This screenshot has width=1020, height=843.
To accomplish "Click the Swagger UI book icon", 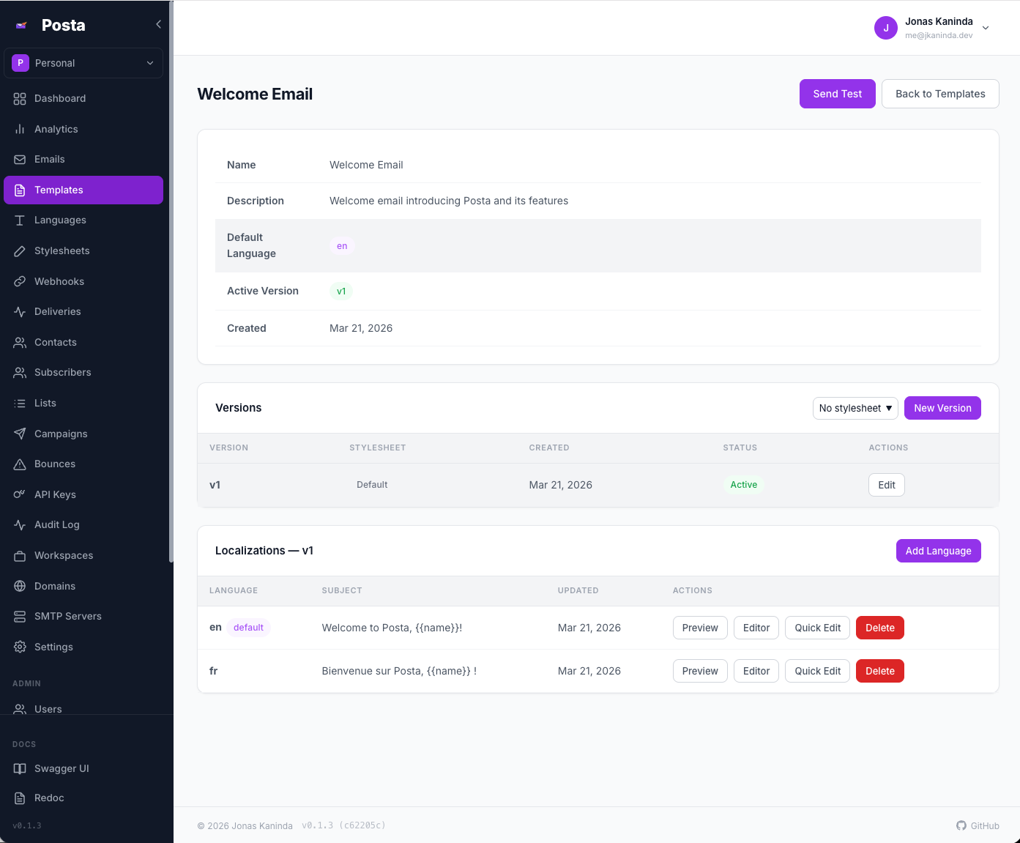I will pos(20,768).
